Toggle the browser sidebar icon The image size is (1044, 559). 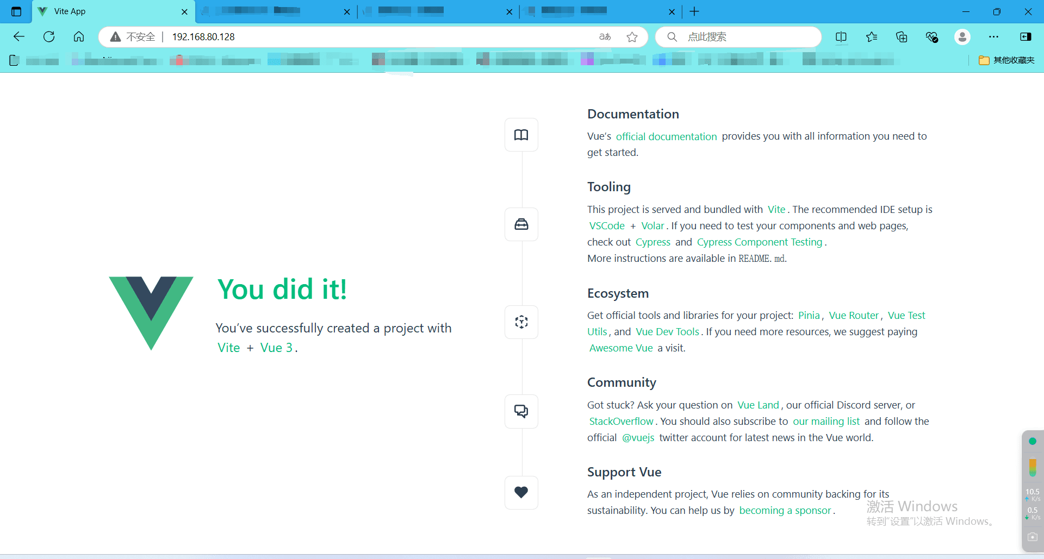1026,37
